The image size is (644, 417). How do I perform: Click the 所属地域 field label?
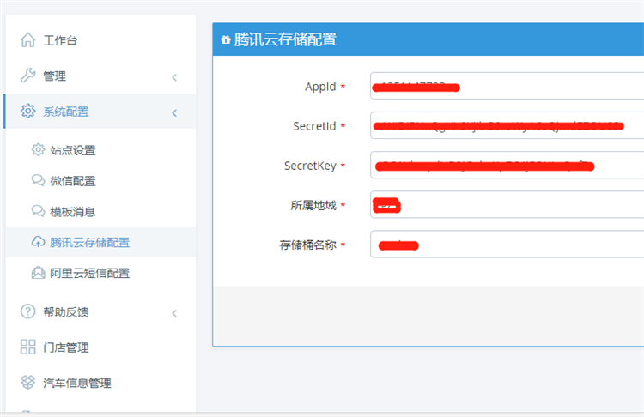[313, 205]
